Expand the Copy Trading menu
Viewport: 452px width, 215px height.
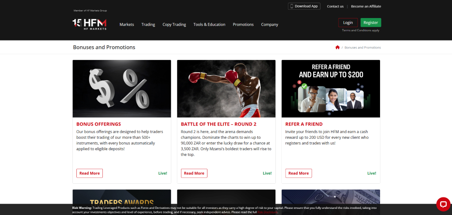pyautogui.click(x=174, y=25)
